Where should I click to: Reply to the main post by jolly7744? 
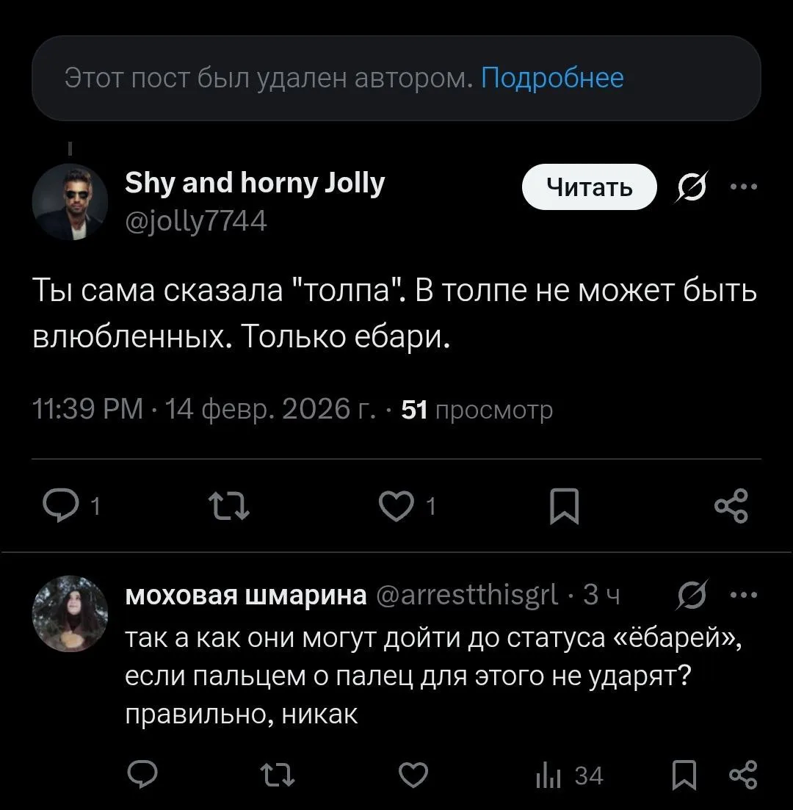click(57, 507)
